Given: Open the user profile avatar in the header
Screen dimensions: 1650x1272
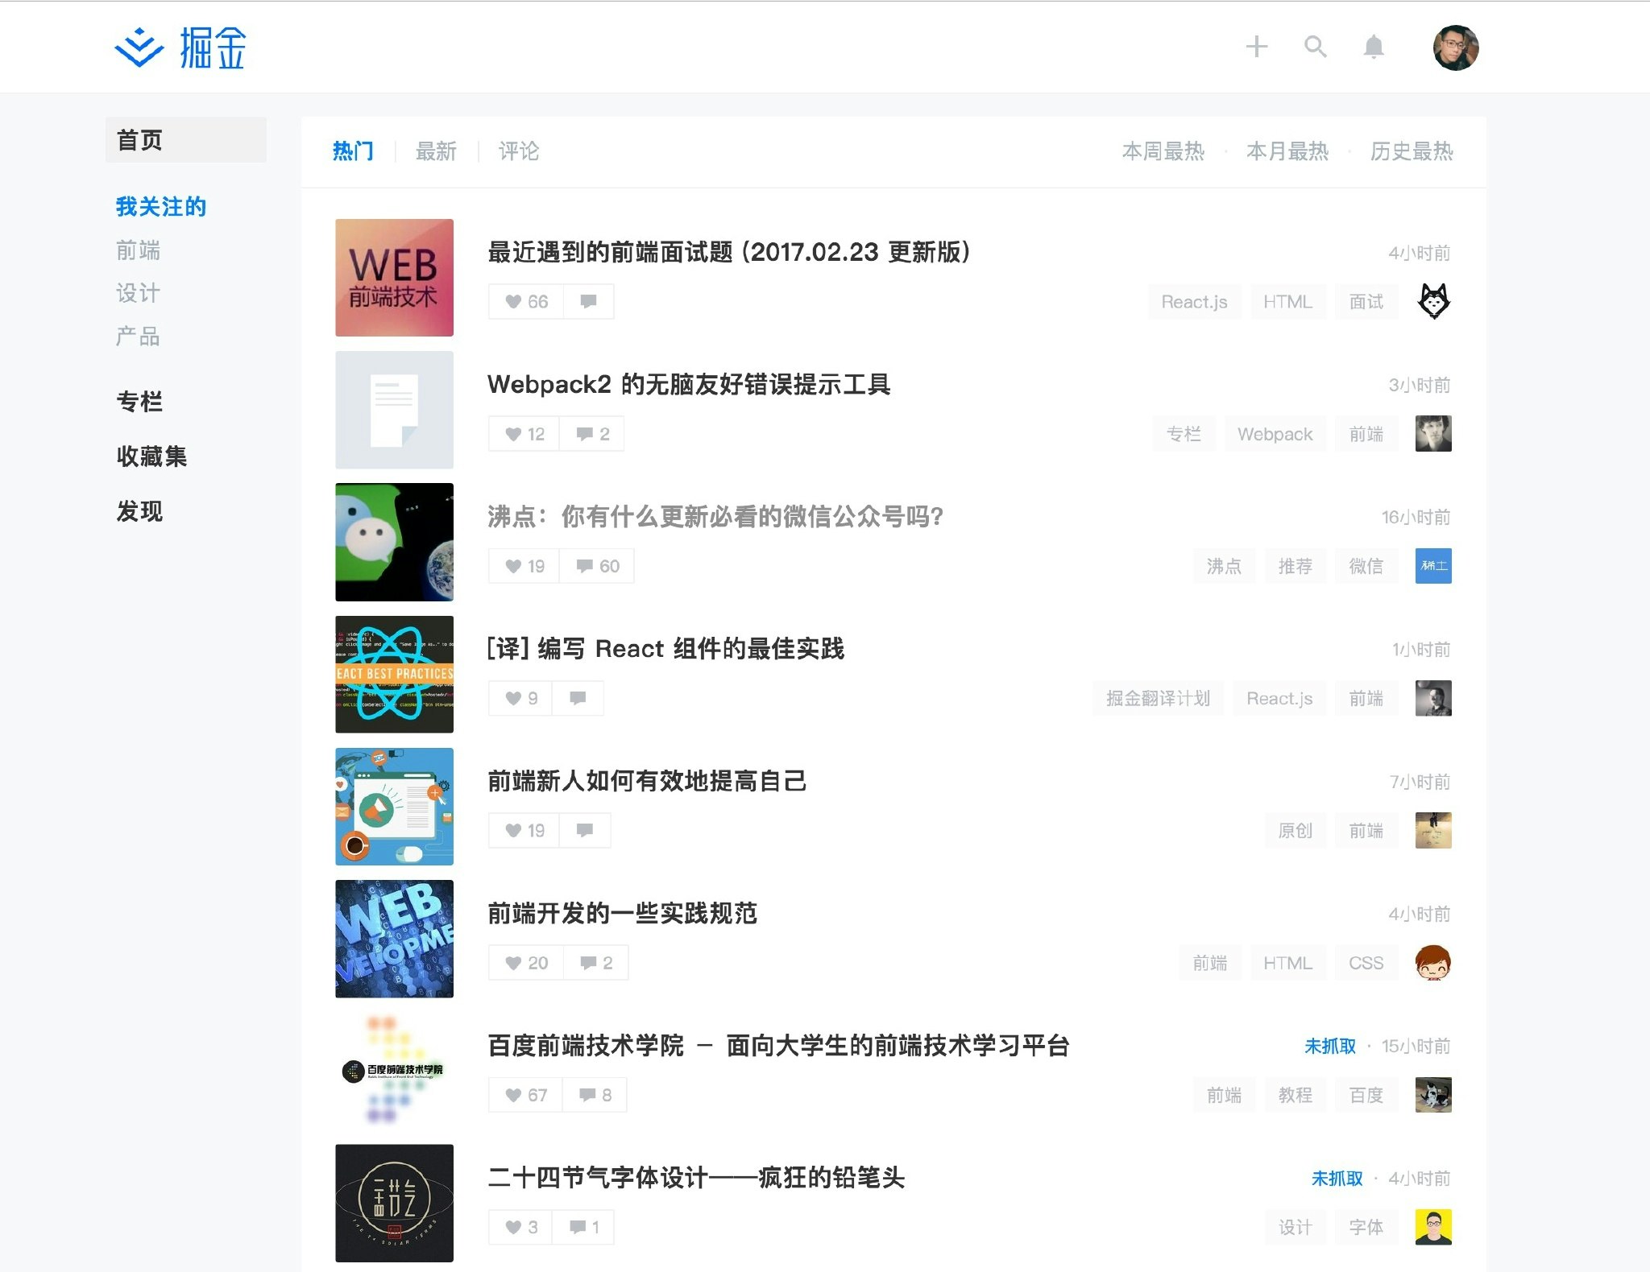Looking at the screenshot, I should pos(1455,47).
